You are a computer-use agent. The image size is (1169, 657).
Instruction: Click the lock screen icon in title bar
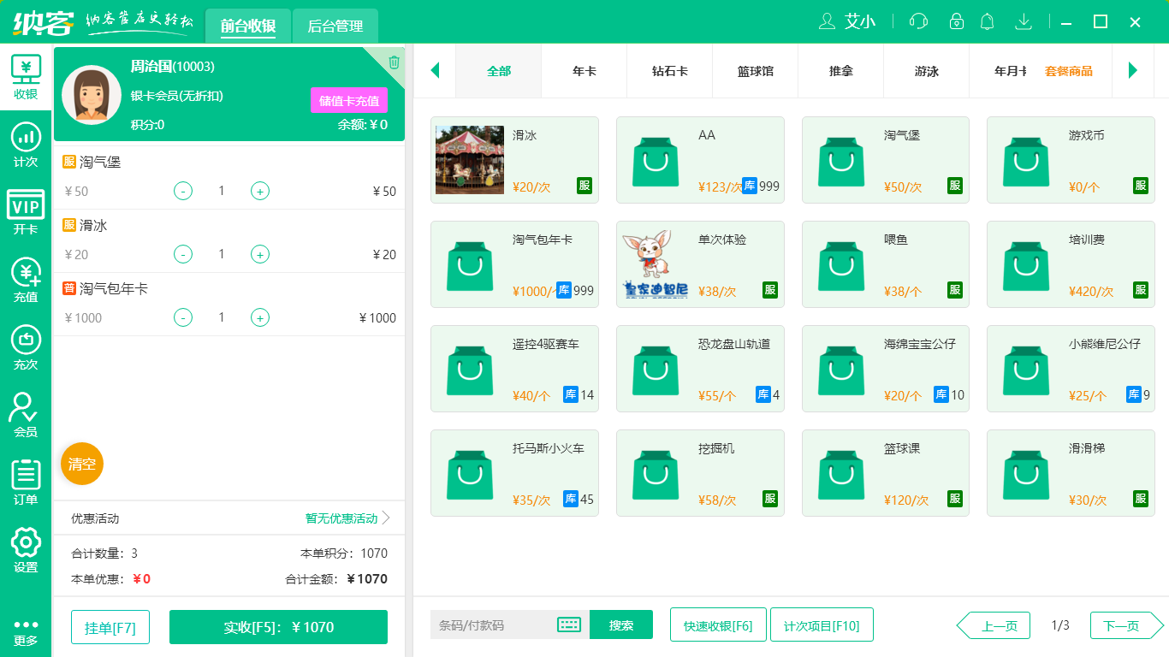pyautogui.click(x=956, y=21)
